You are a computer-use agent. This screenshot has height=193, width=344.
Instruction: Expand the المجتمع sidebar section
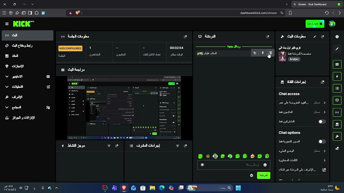pyautogui.click(x=27, y=107)
